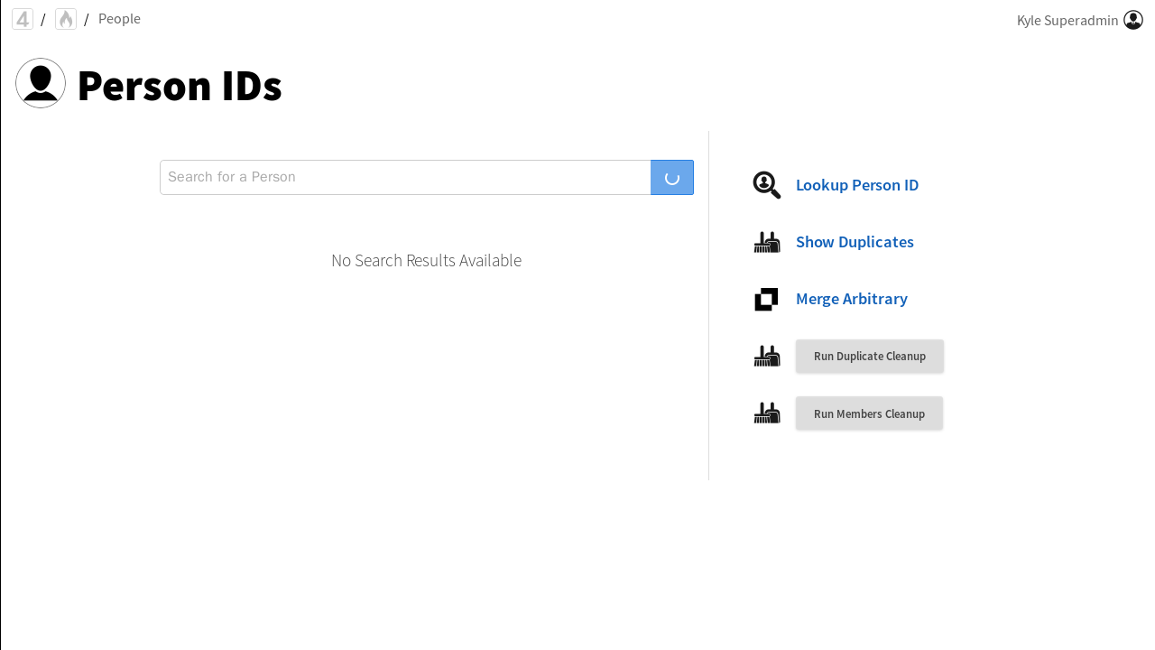
Task: Open the Merge Arbitrary link
Action: [851, 299]
